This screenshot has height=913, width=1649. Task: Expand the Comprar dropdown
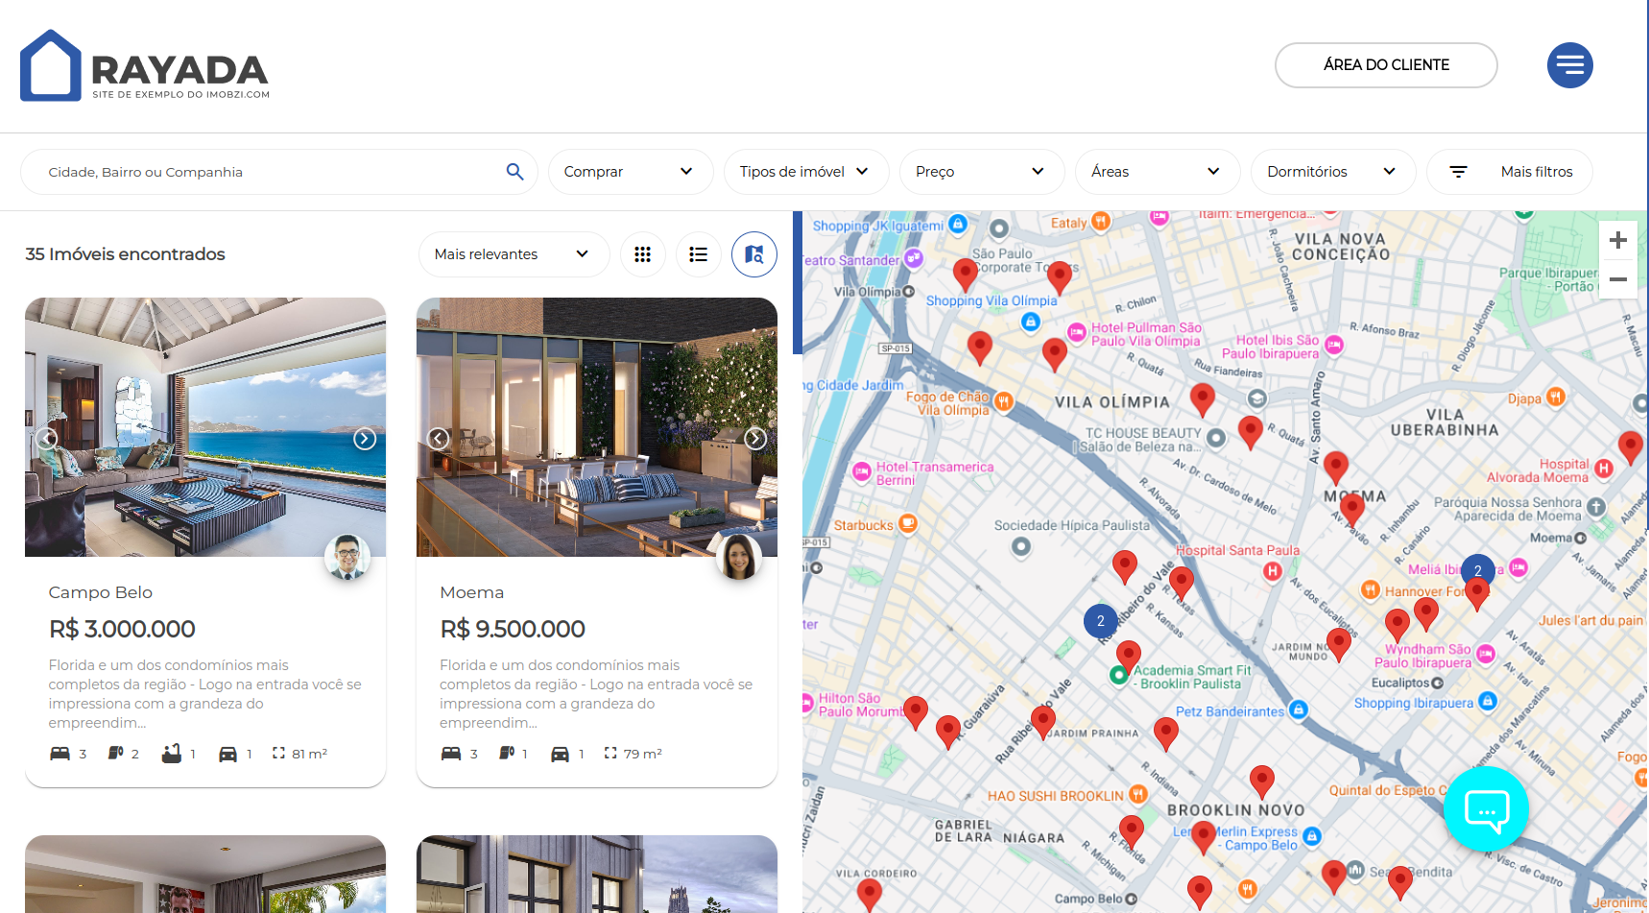point(631,172)
